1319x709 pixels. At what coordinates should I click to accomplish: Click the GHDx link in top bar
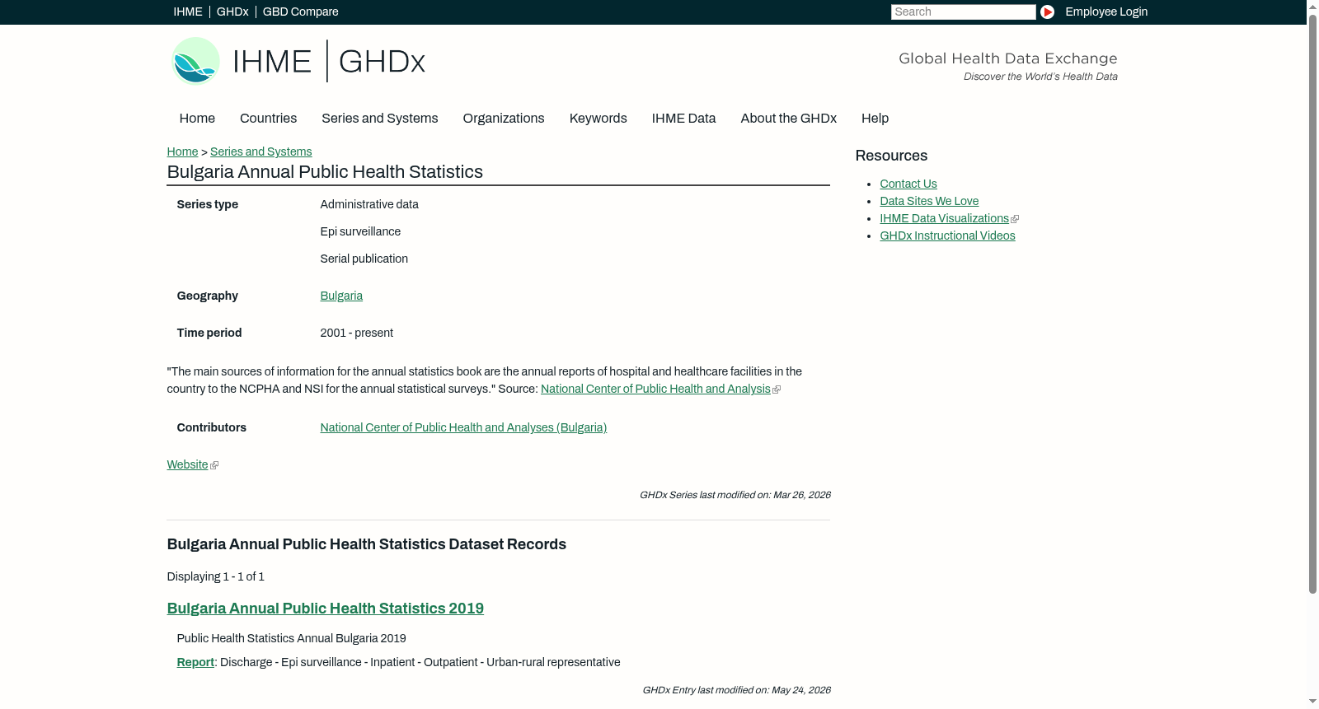click(x=232, y=12)
